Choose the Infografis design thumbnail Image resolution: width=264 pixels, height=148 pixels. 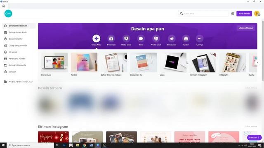pos(233,62)
